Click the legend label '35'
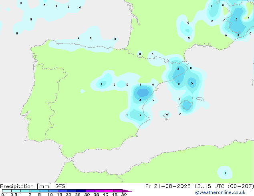Viewport: 254px width, 196px height. (96, 194)
